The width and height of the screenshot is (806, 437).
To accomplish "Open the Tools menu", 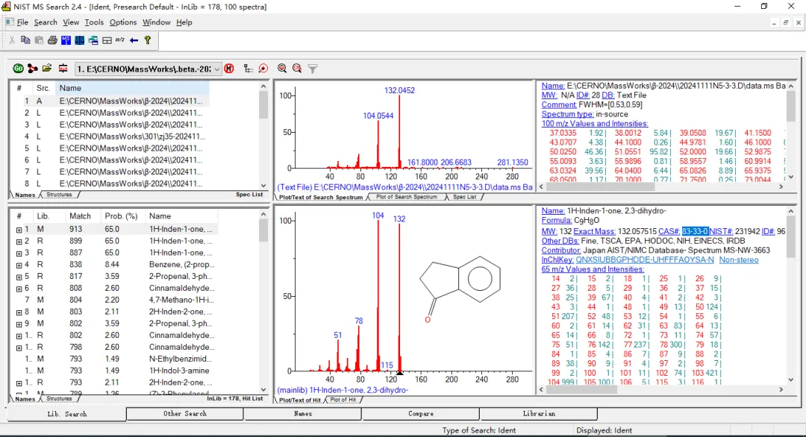I will 94,22.
